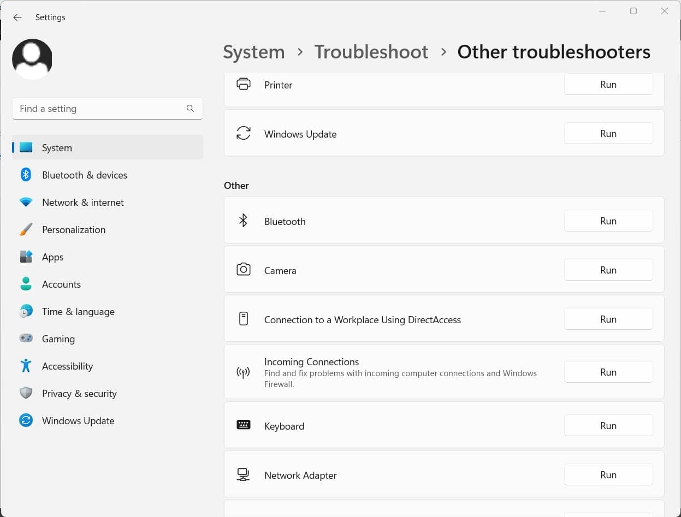Navigate to Troubleshoot breadcrumb

click(x=371, y=52)
